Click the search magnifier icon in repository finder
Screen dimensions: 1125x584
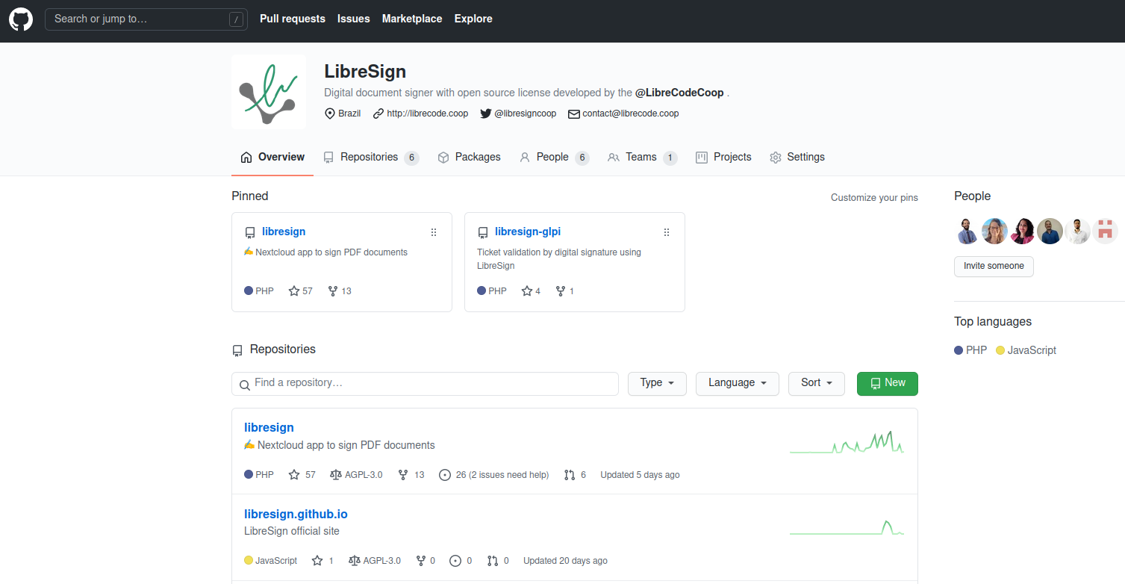(x=244, y=385)
